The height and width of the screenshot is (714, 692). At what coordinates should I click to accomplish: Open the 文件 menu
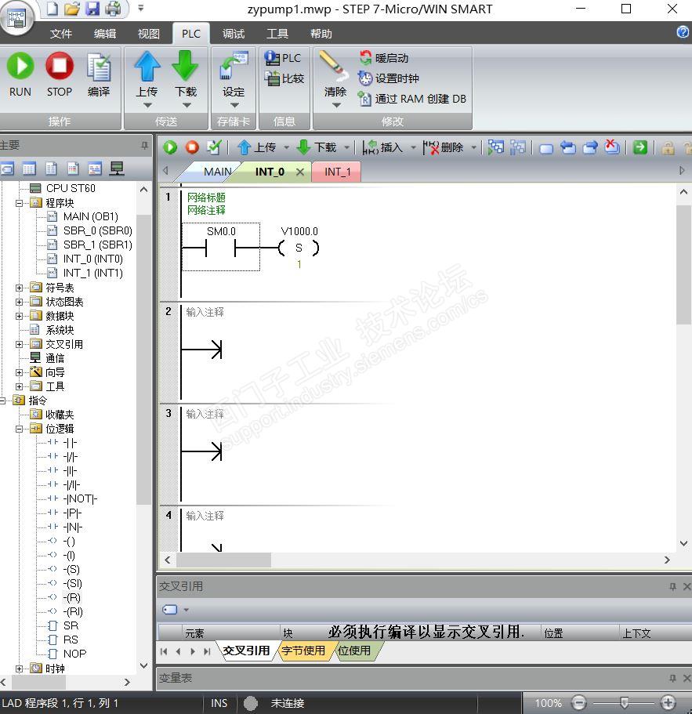click(61, 34)
